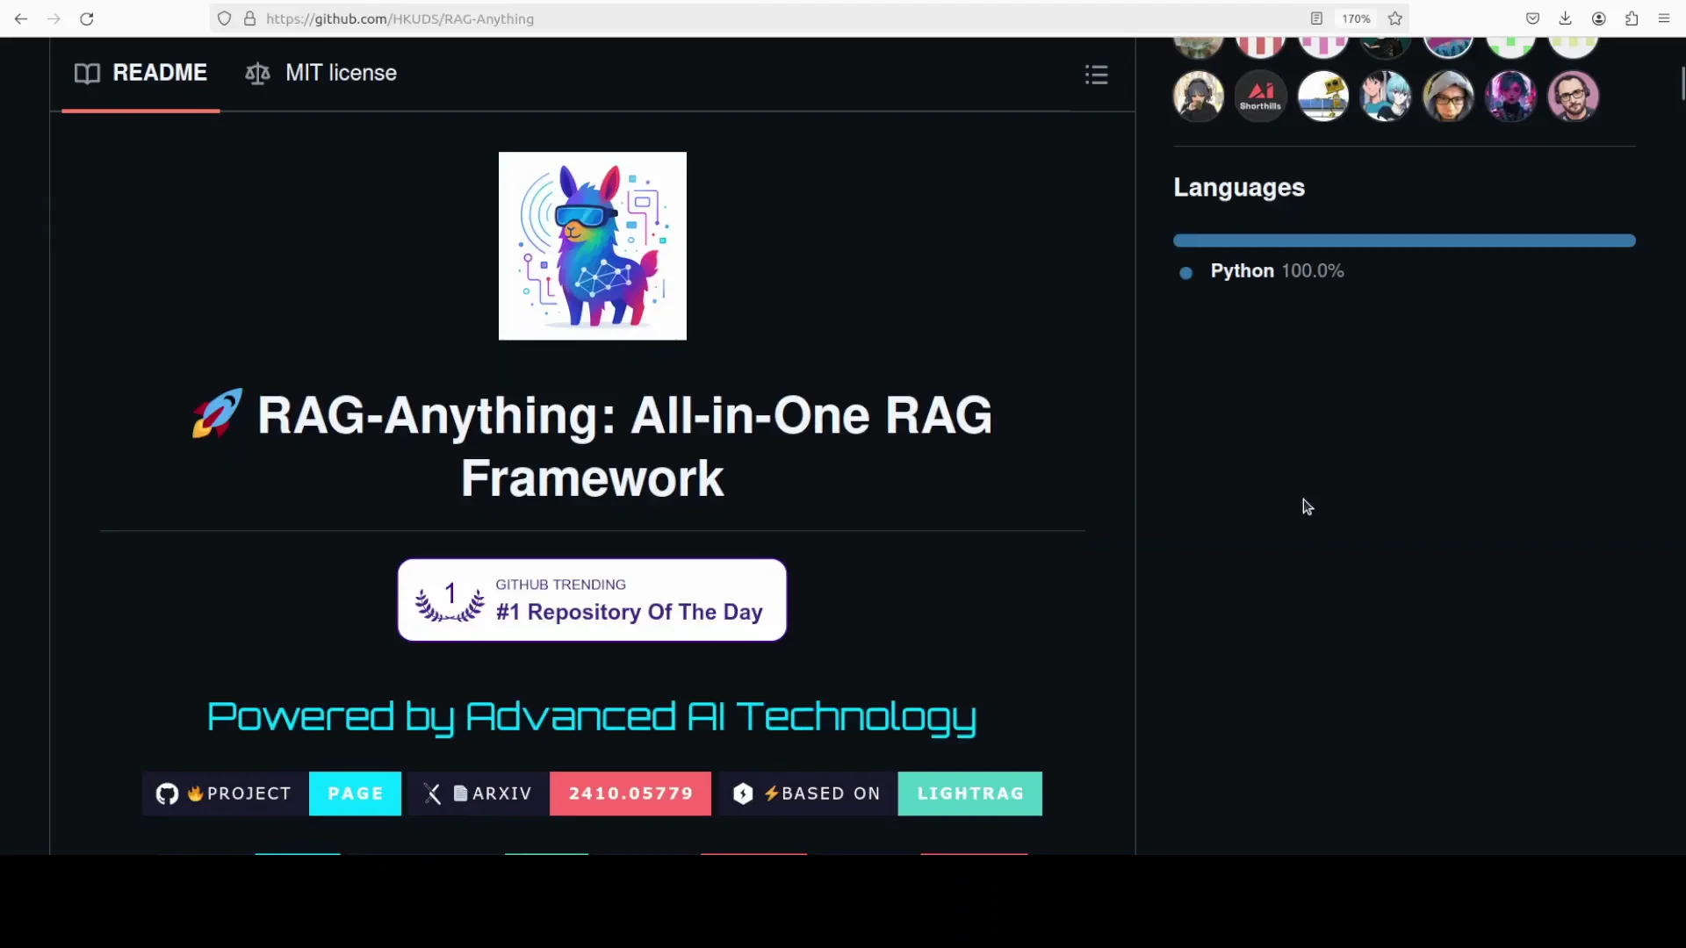The height and width of the screenshot is (948, 1686).
Task: Click the extensions puzzle icon in toolbar
Action: pos(1632,18)
